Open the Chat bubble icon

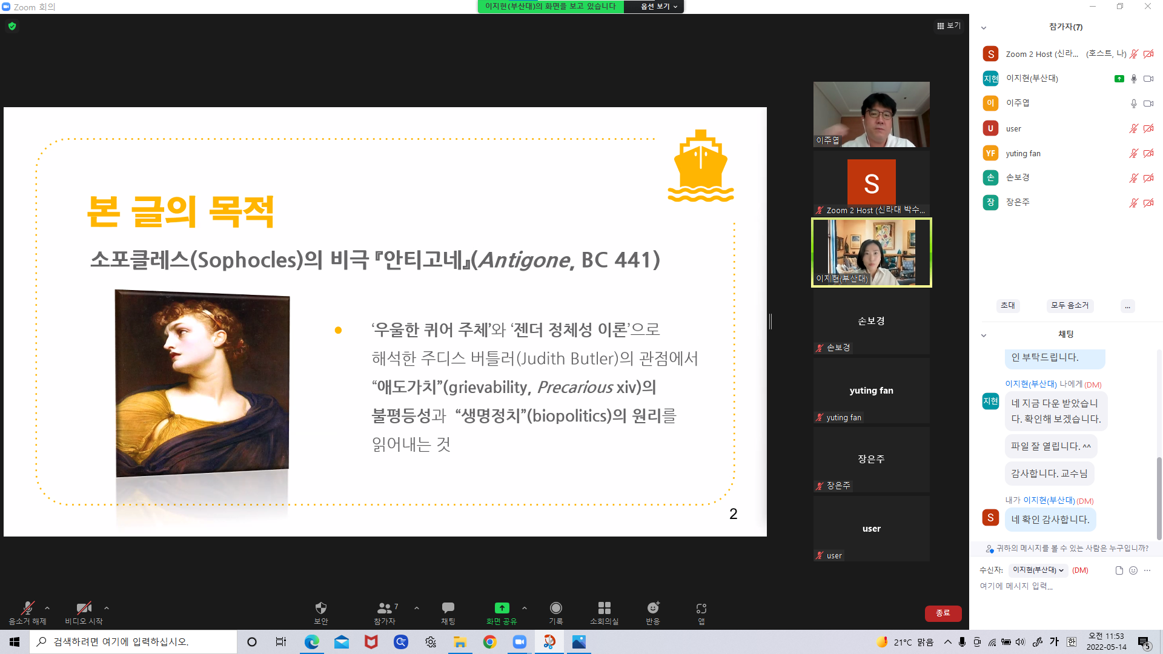click(x=448, y=608)
